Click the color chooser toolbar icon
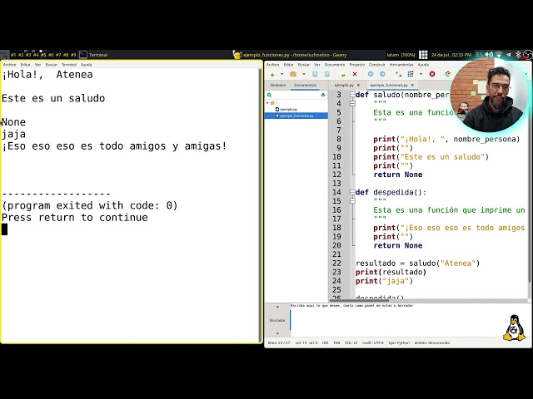The height and width of the screenshot is (399, 533). click(448, 74)
